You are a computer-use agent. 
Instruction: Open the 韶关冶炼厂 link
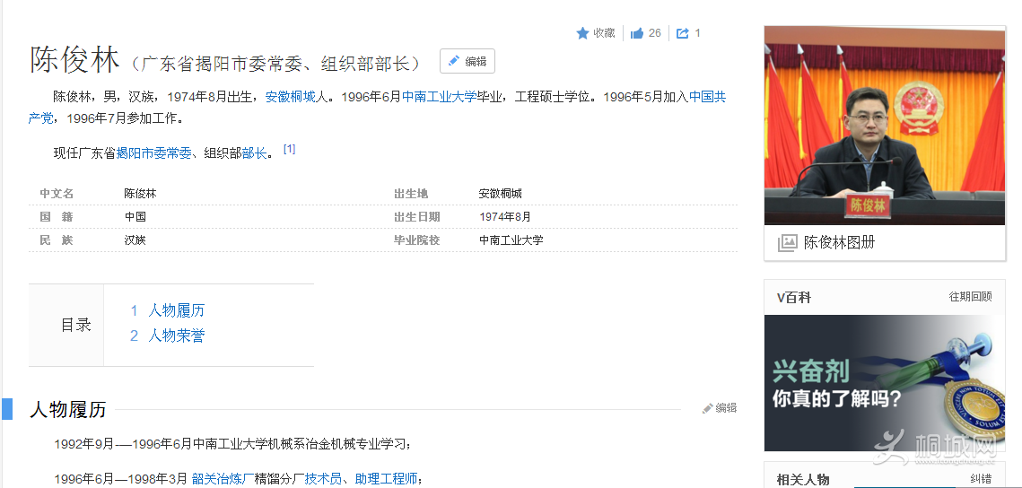tap(223, 478)
